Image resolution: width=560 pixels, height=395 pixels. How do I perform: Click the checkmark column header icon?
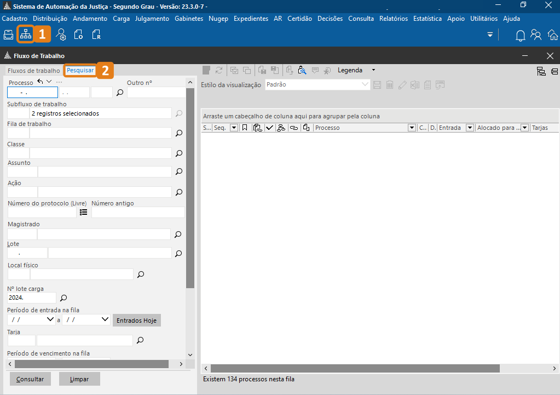click(x=270, y=128)
